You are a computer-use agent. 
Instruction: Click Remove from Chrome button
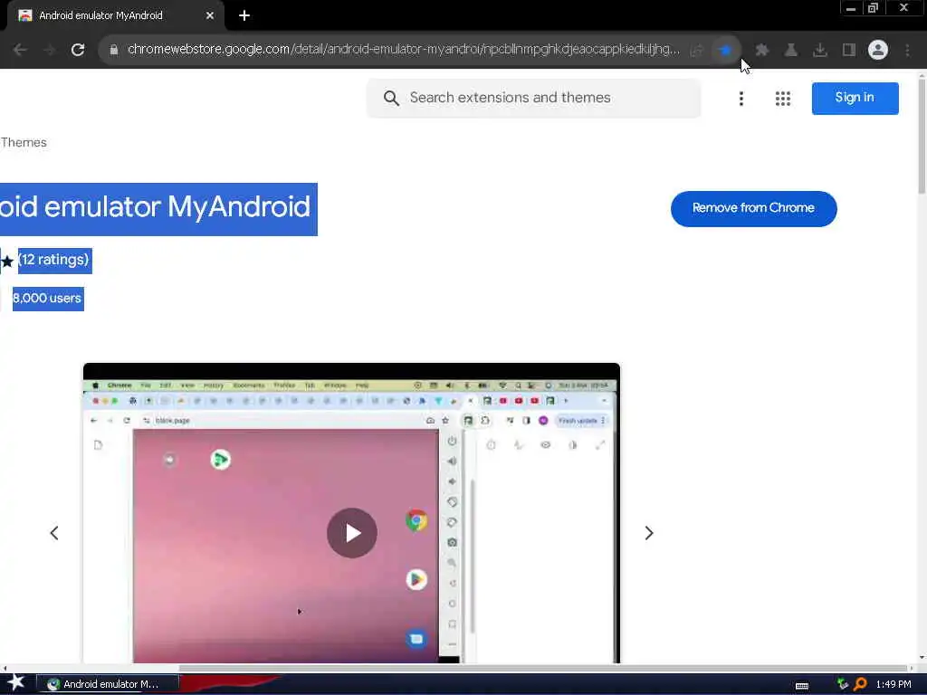click(754, 208)
